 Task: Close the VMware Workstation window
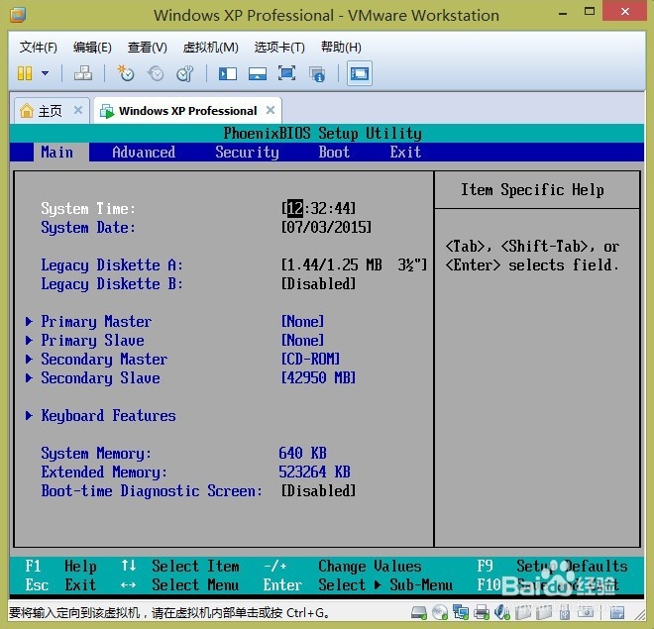625,11
